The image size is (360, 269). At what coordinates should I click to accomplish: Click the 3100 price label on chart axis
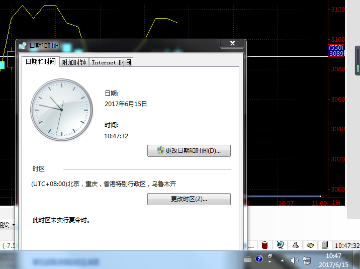click(x=338, y=40)
